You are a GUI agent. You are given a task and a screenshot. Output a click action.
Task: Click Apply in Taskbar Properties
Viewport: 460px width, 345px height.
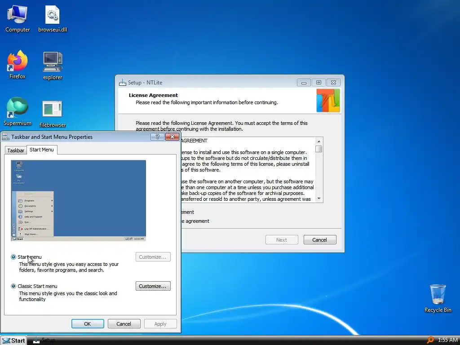pyautogui.click(x=160, y=324)
